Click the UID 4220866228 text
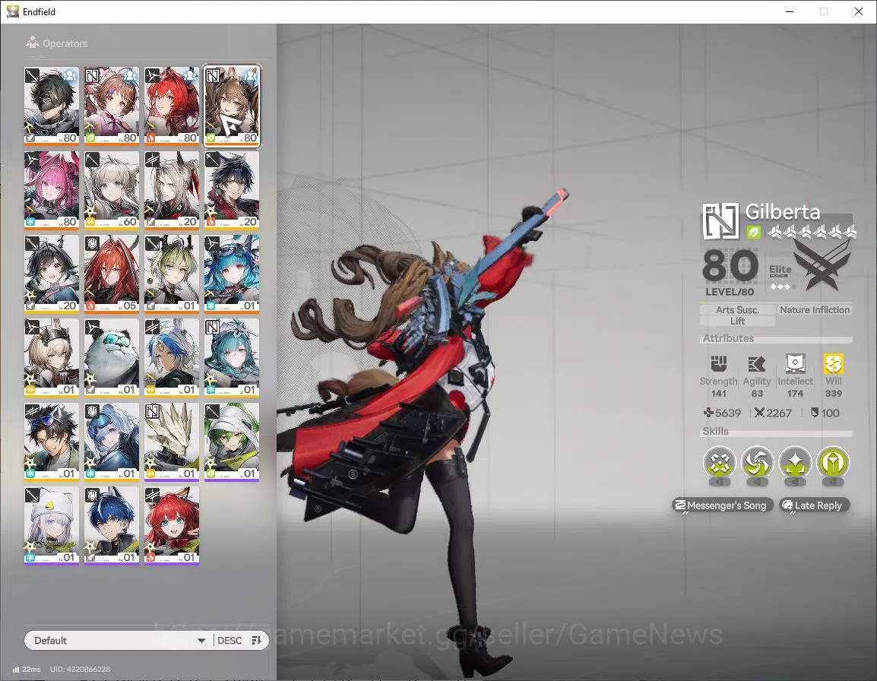The image size is (877, 681). click(x=80, y=670)
